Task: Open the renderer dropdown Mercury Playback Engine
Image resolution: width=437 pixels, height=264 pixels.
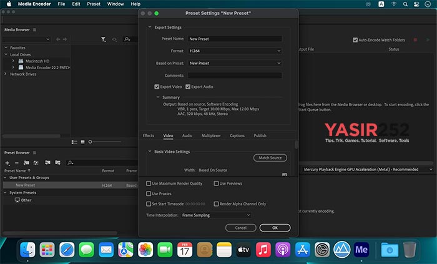Action: pos(367,169)
